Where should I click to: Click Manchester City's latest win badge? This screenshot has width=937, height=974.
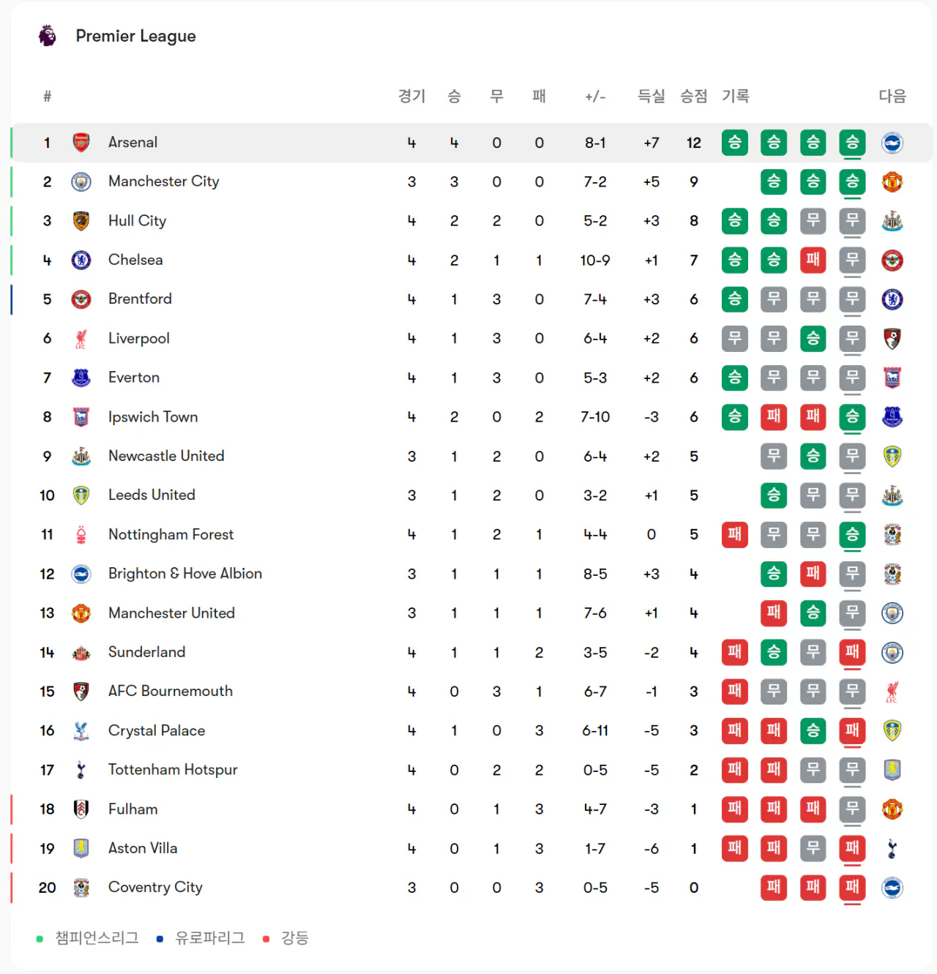pyautogui.click(x=852, y=181)
